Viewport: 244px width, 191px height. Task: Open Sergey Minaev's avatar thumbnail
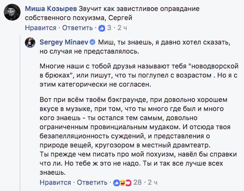(30, 43)
